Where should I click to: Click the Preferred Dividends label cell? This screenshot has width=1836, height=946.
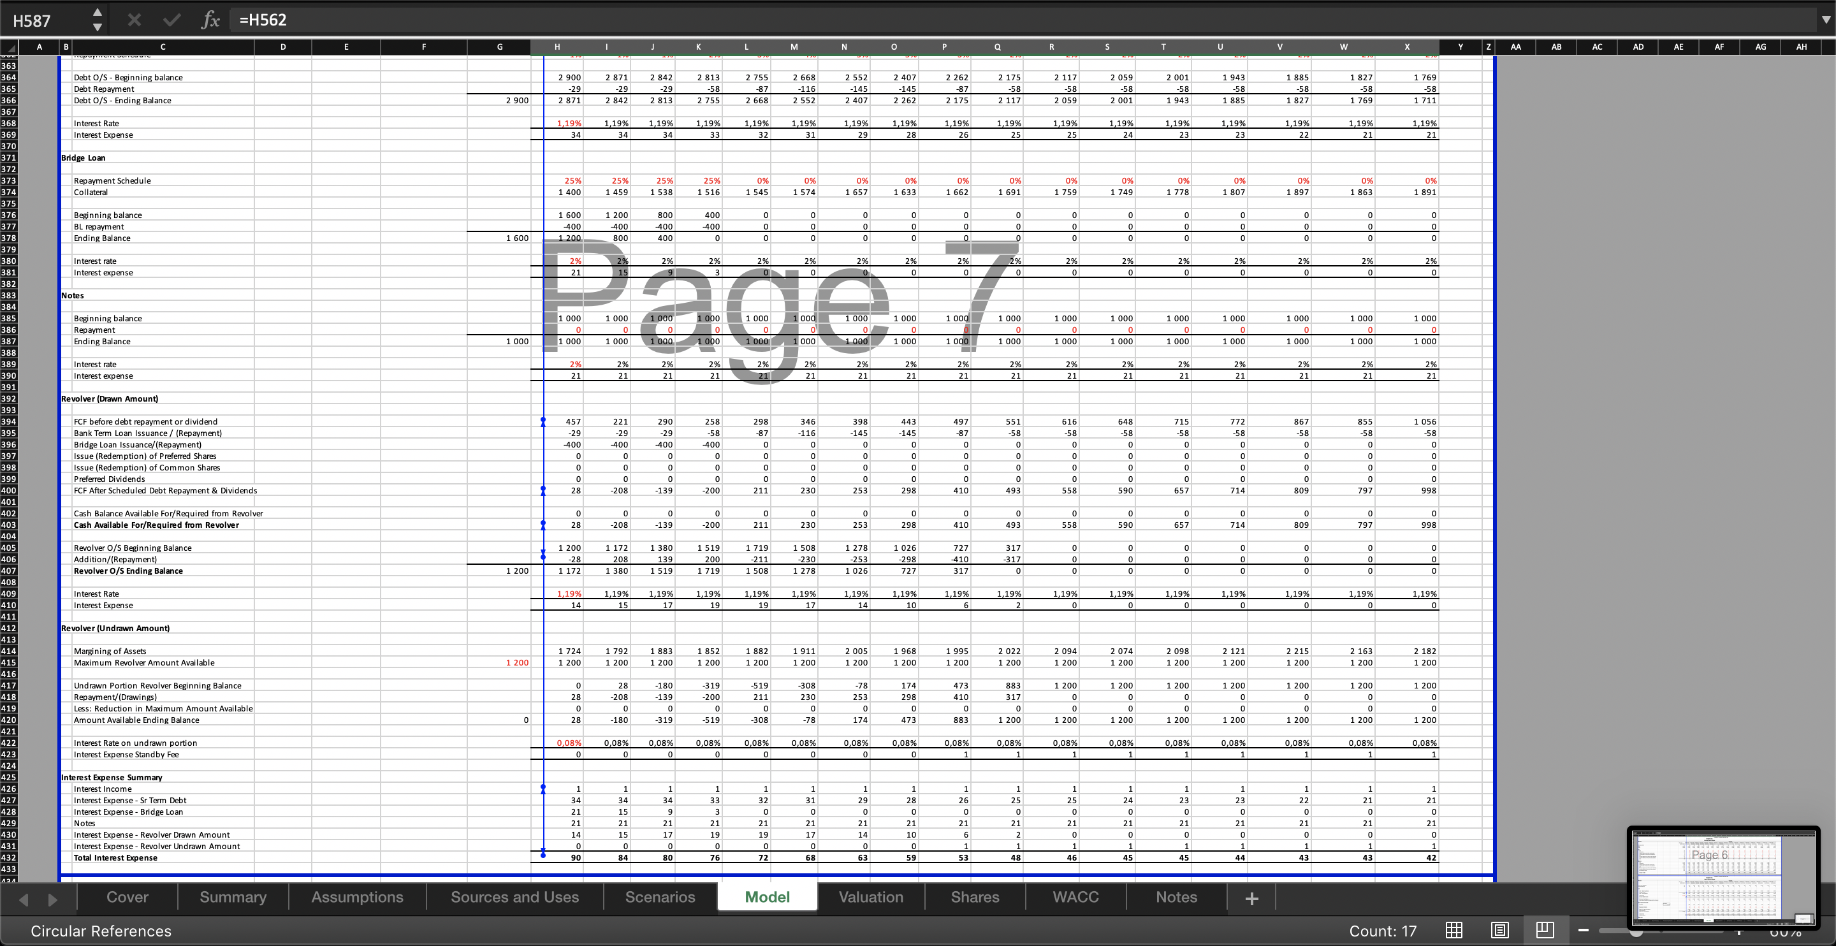(109, 479)
